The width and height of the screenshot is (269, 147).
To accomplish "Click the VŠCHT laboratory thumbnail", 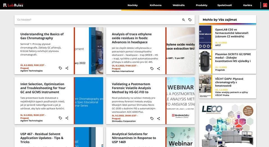I will click(x=205, y=87).
